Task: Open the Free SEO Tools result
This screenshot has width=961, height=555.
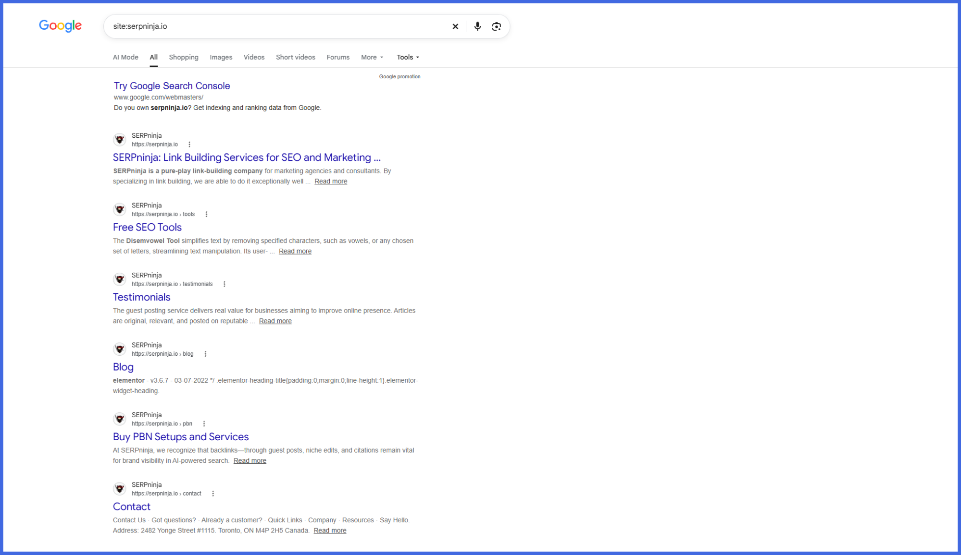Action: [147, 228]
